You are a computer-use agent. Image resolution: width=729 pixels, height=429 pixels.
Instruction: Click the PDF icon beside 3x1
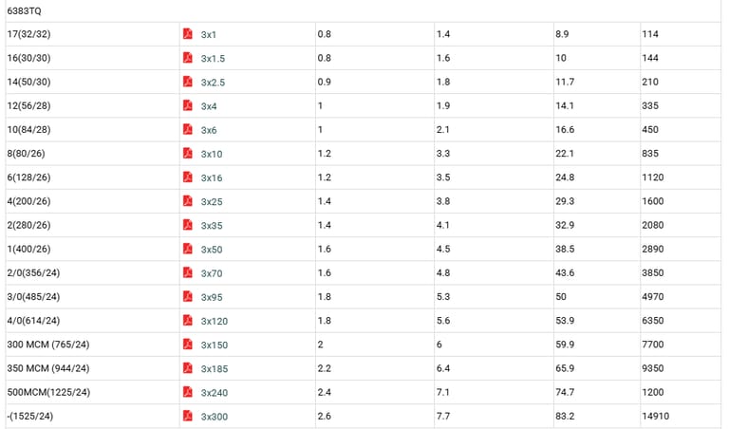pyautogui.click(x=188, y=34)
